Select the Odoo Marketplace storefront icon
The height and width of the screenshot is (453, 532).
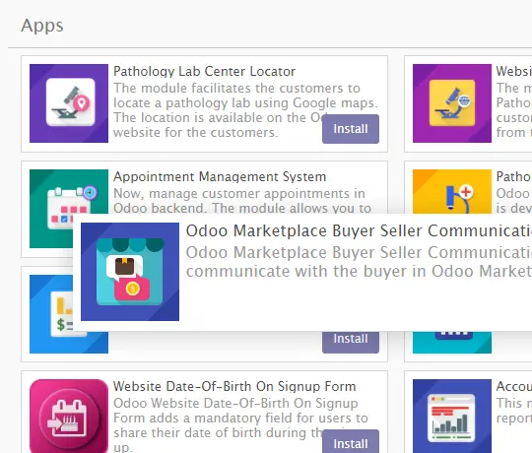coord(130,272)
